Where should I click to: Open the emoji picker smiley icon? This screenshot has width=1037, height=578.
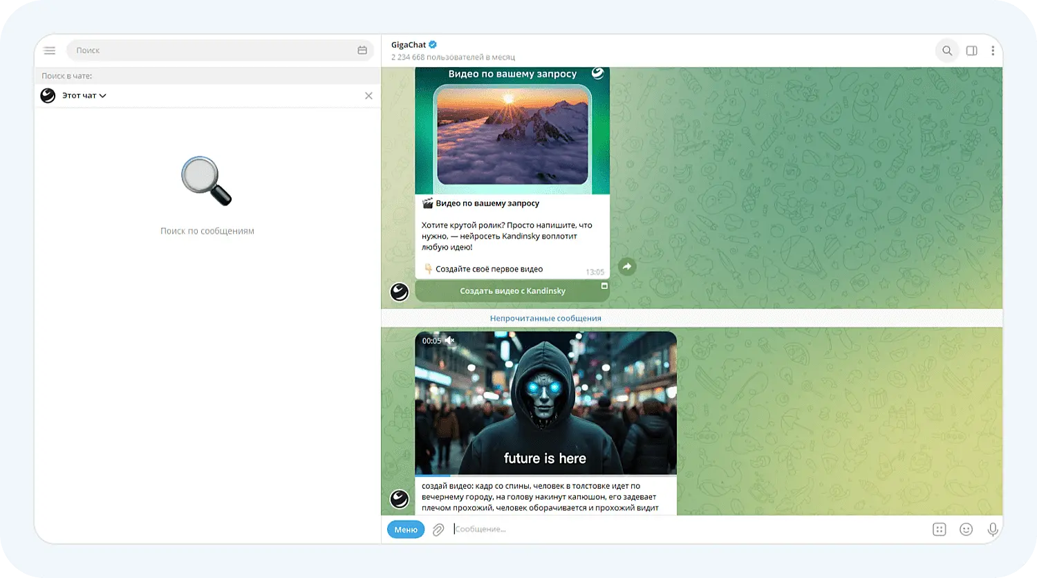pyautogui.click(x=966, y=530)
